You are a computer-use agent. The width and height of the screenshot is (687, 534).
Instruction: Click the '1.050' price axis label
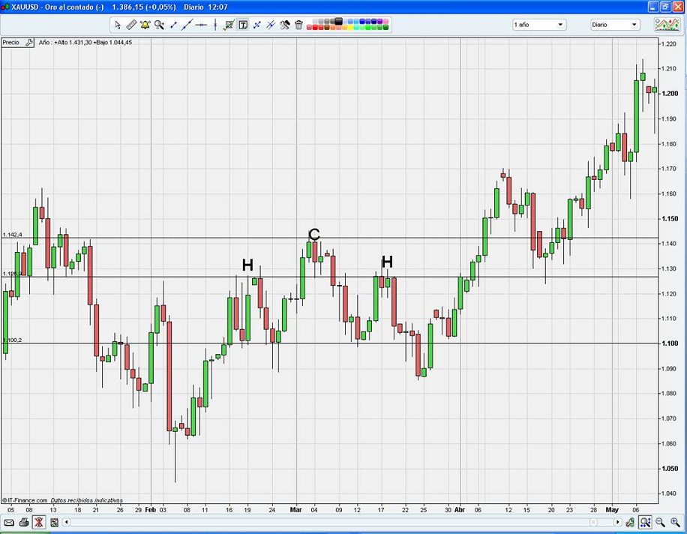670,469
